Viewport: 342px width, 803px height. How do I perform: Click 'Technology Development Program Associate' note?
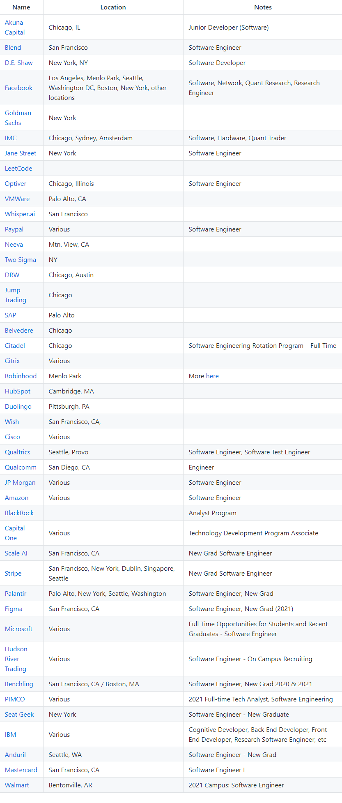[x=253, y=533]
